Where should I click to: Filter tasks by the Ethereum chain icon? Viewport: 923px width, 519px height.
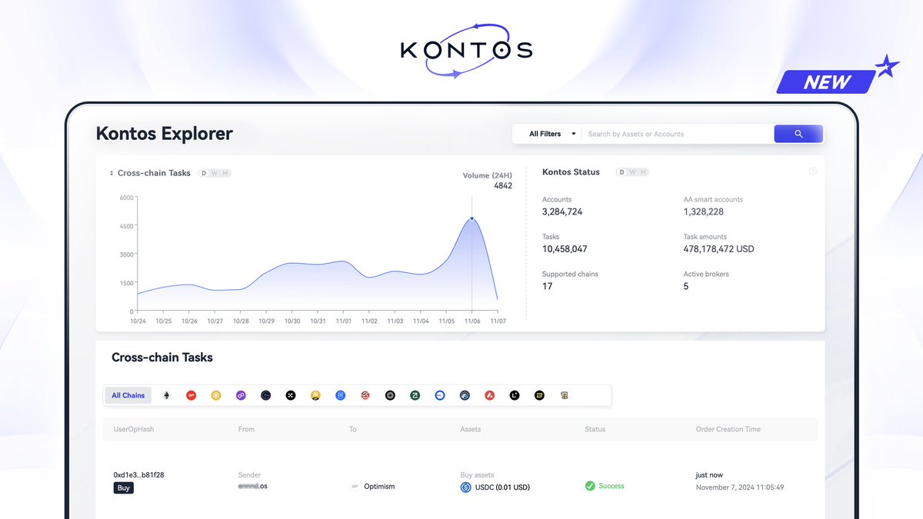click(166, 395)
